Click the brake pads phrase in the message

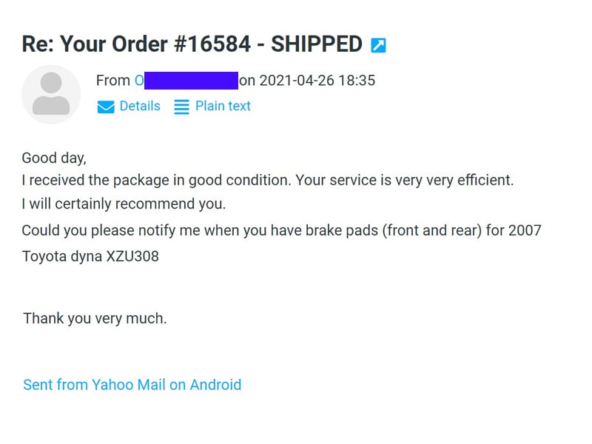342,230
